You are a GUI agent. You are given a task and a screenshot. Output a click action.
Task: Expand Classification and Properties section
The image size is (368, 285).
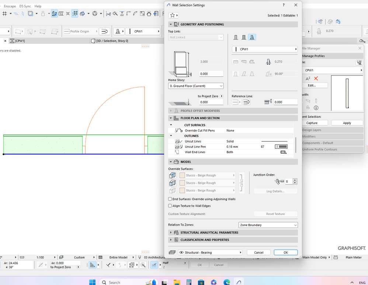[171, 240]
